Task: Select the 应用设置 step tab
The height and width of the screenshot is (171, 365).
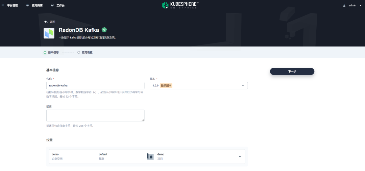Action: (87, 53)
